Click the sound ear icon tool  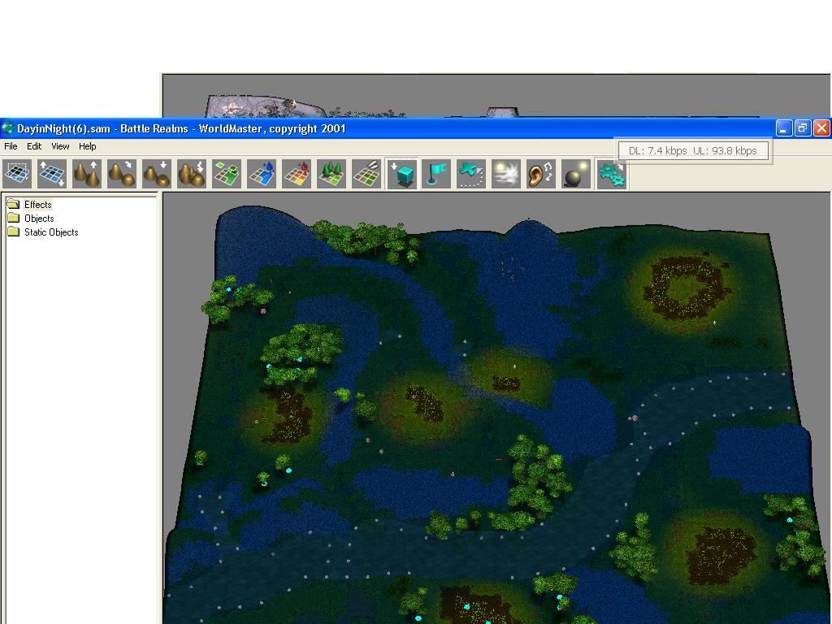pos(541,174)
